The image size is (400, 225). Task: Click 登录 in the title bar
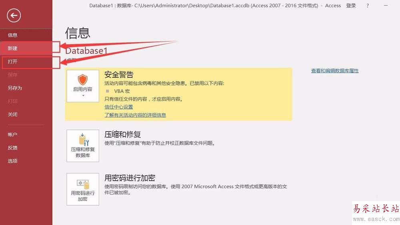(x=351, y=6)
